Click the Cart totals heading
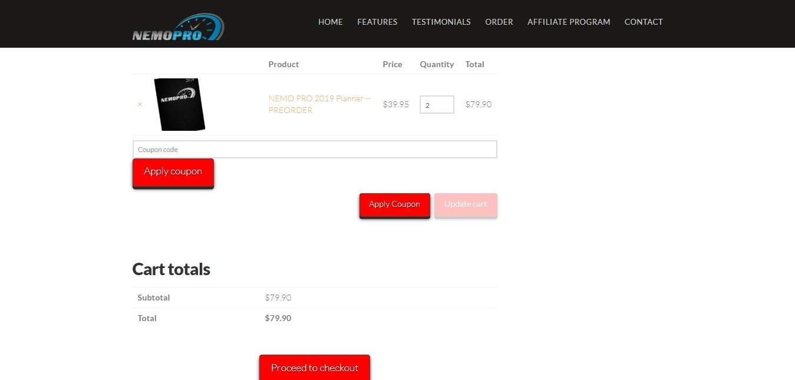Screen dimensions: 795x380 pyautogui.click(x=171, y=269)
